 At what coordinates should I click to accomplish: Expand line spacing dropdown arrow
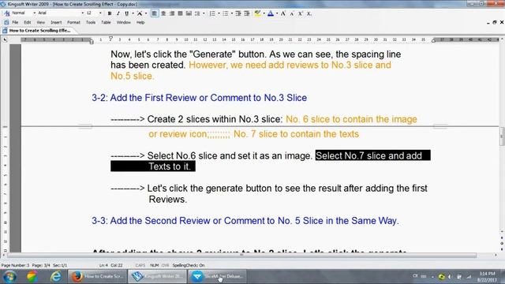(x=204, y=13)
